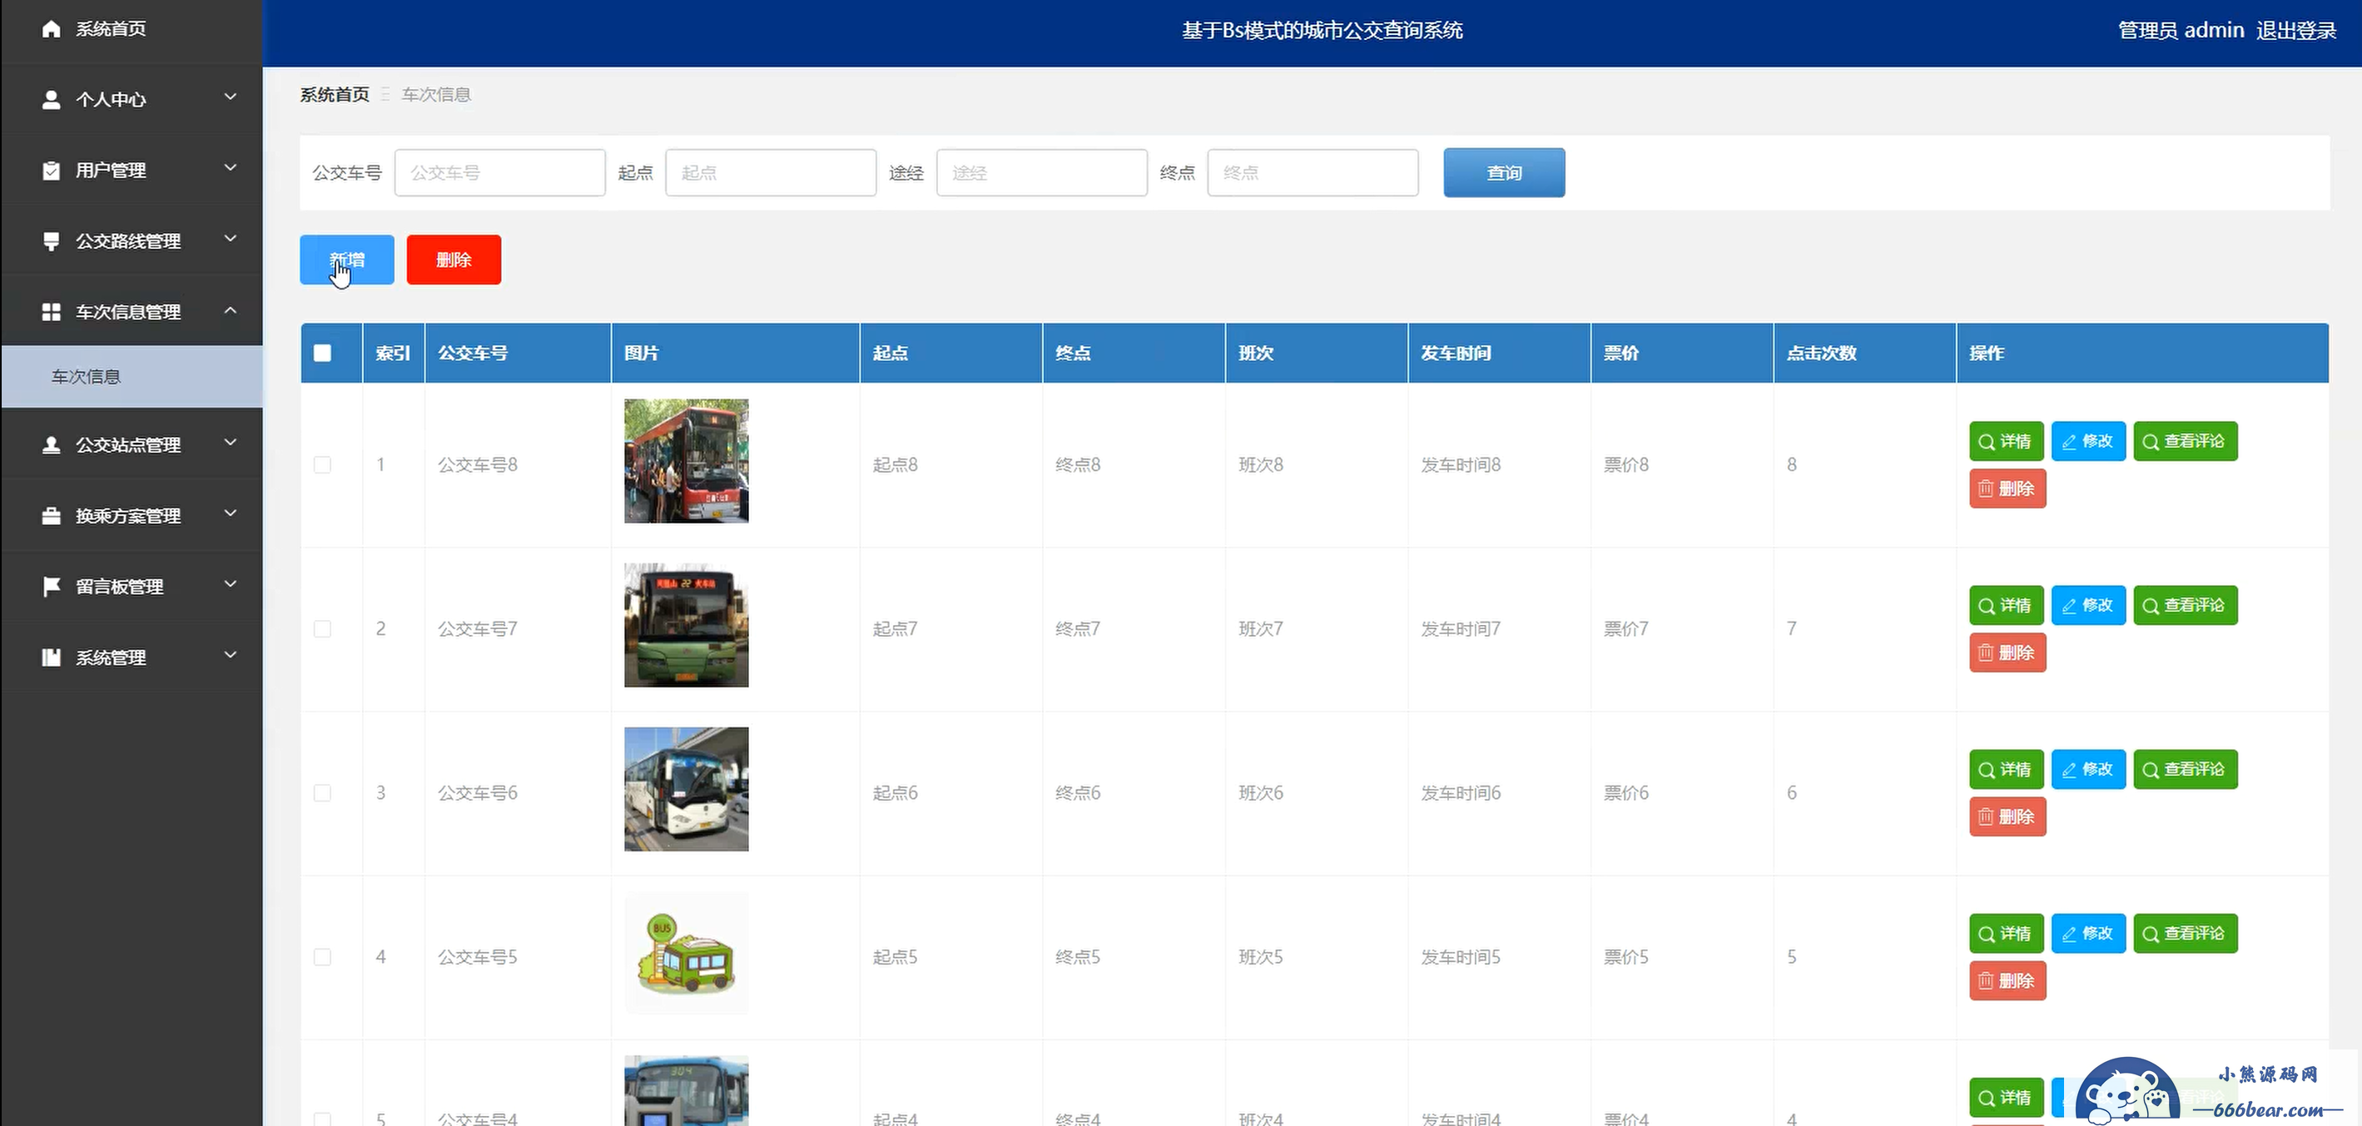Open the 系统管理 sidebar menu

point(132,657)
